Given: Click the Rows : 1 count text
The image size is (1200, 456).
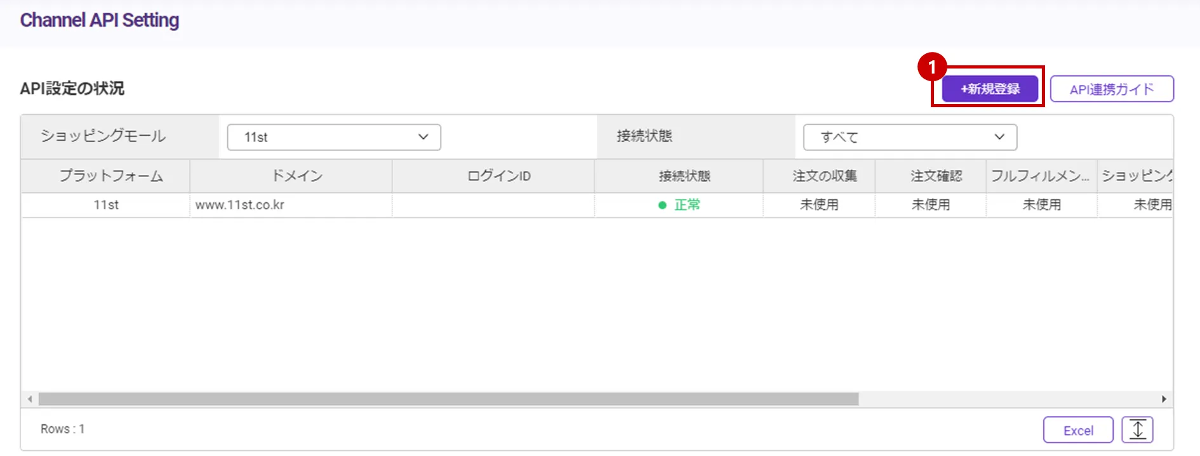Looking at the screenshot, I should coord(62,429).
